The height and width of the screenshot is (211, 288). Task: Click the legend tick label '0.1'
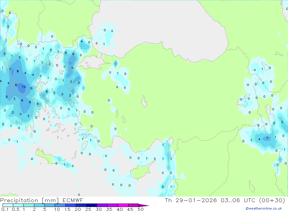pyautogui.click(x=5, y=209)
